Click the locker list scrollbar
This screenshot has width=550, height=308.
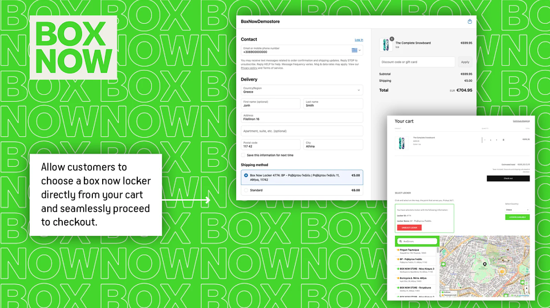coord(438,250)
